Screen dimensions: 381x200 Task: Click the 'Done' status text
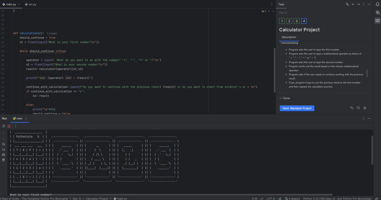tap(286, 98)
